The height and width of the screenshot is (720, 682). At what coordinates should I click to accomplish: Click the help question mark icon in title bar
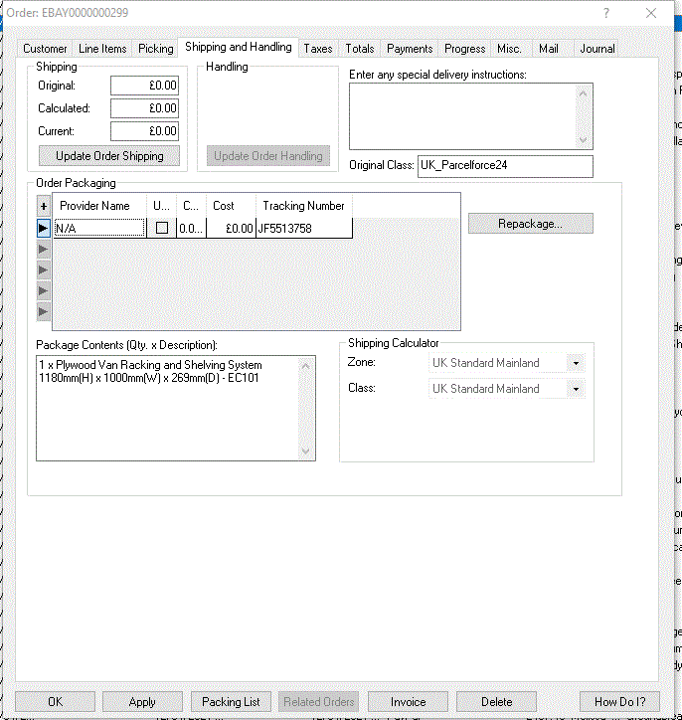coord(606,13)
